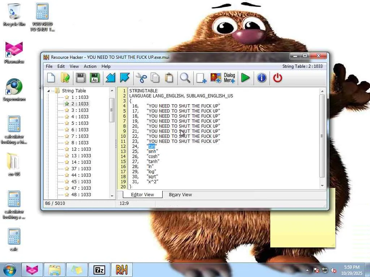Select string table entry 5 : 1033
The image size is (370, 277).
coord(80,123)
